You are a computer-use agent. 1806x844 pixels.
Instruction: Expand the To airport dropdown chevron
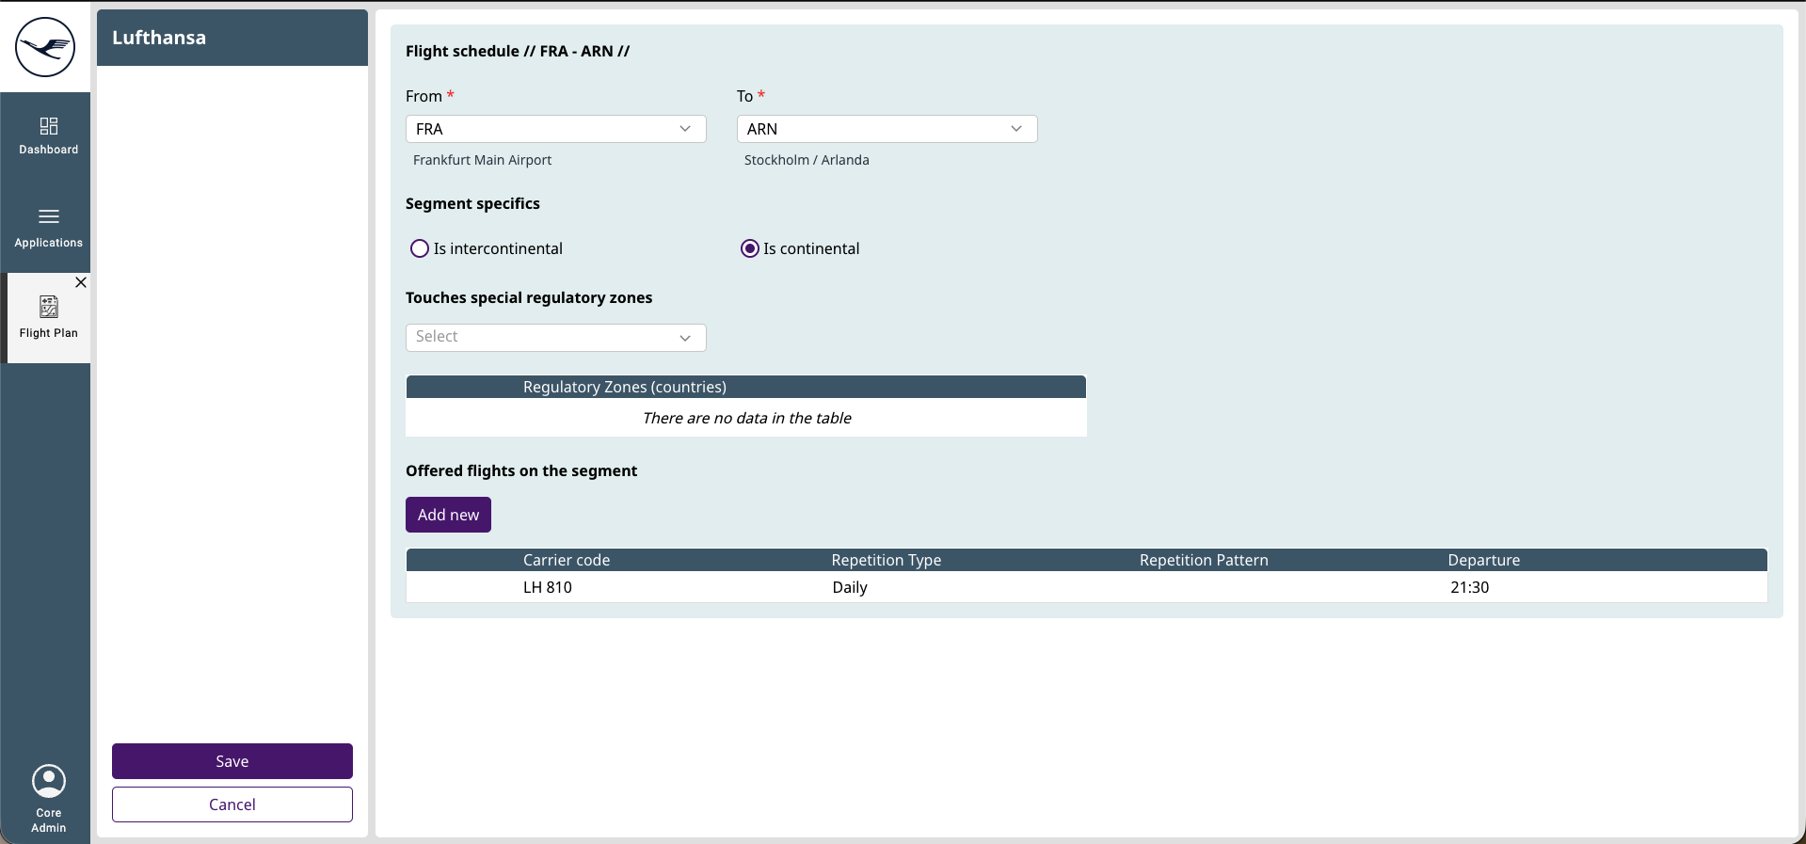click(x=1016, y=129)
